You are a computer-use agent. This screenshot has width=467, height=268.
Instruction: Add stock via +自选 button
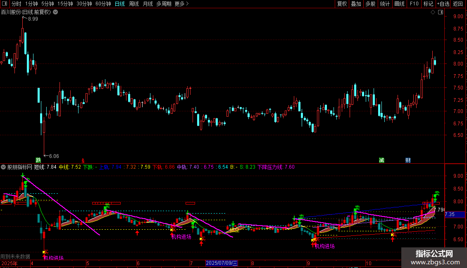pos(443,4)
